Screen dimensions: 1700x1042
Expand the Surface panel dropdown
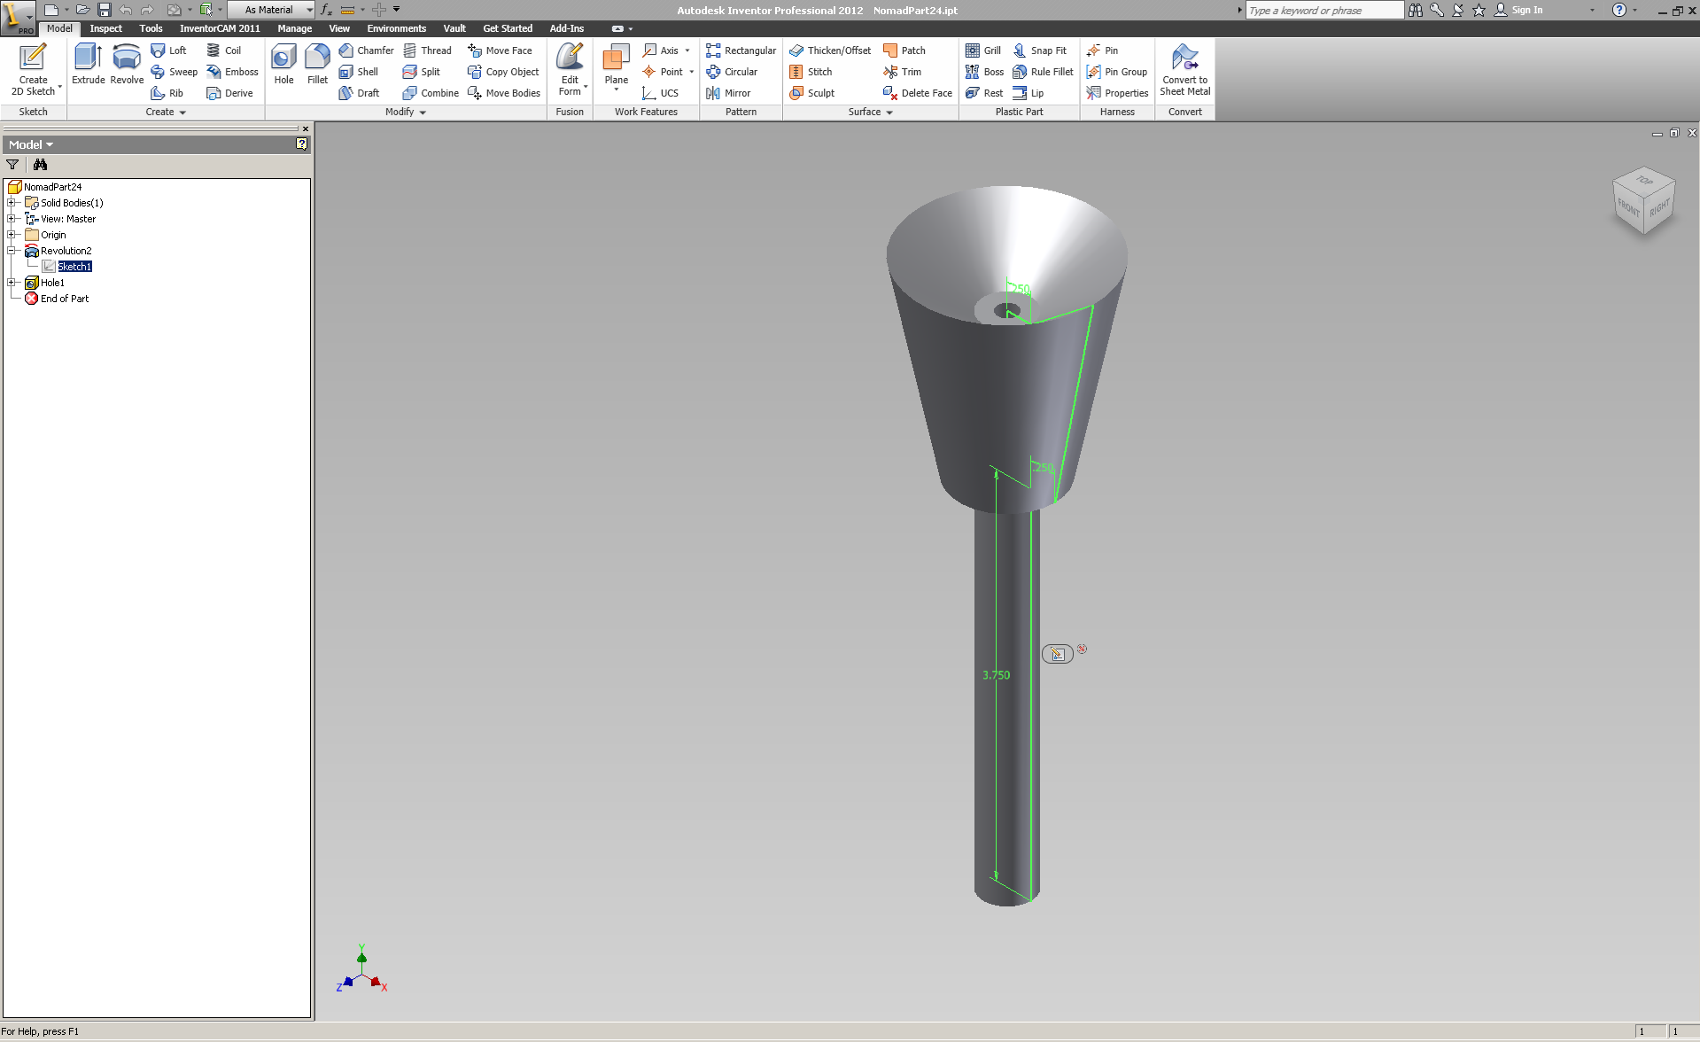(x=871, y=113)
